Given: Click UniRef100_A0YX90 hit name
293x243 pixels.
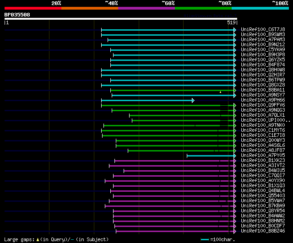Looking at the screenshot, I should pyautogui.click(x=263, y=181).
